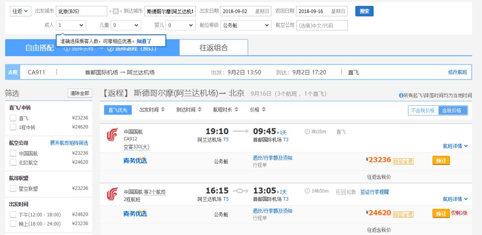Click the 等2个航司 text

[155, 192]
